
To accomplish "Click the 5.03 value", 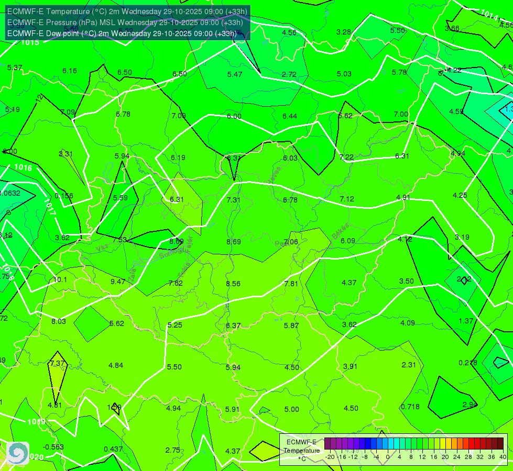I will point(344,74).
